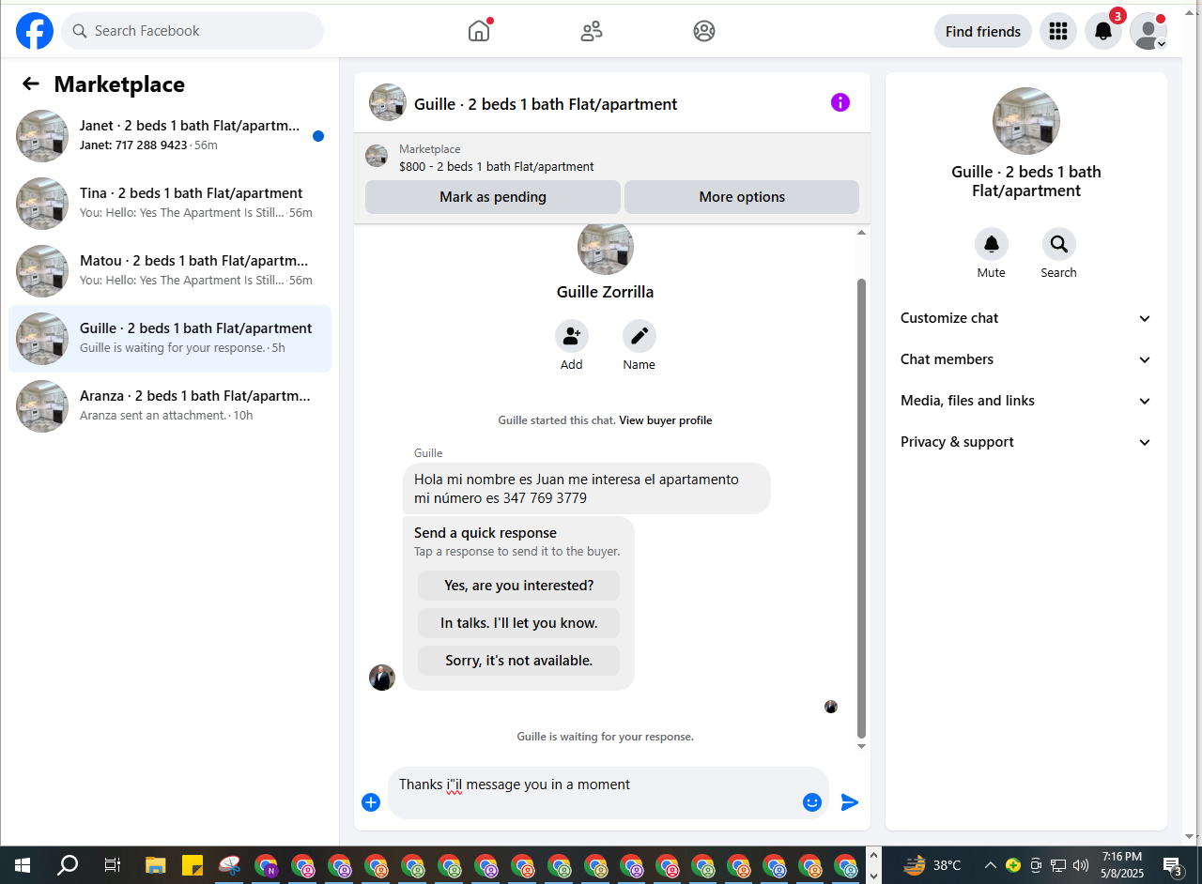Open Tina conversation in Marketplace list
1202x884 pixels.
tap(170, 204)
